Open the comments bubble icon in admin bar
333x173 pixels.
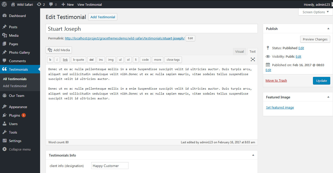pos(51,4)
